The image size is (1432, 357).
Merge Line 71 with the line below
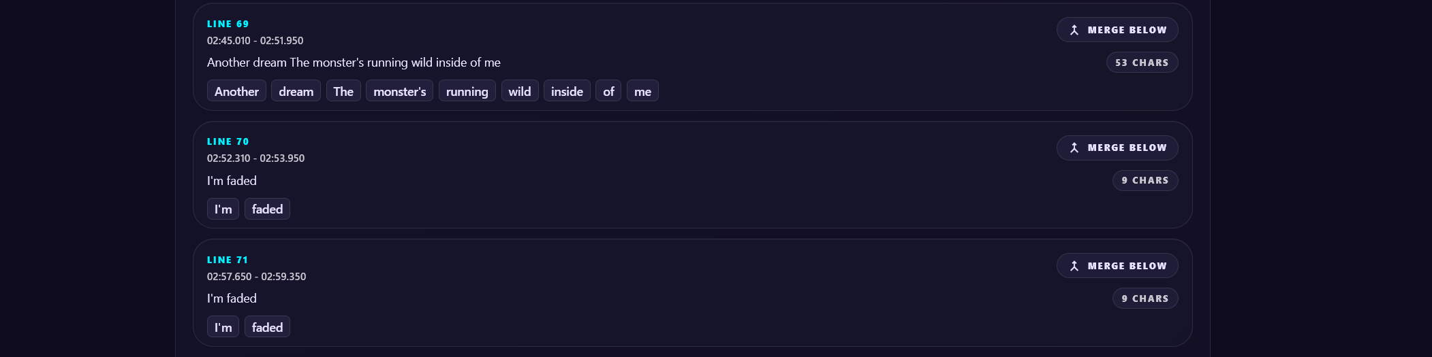(1117, 266)
